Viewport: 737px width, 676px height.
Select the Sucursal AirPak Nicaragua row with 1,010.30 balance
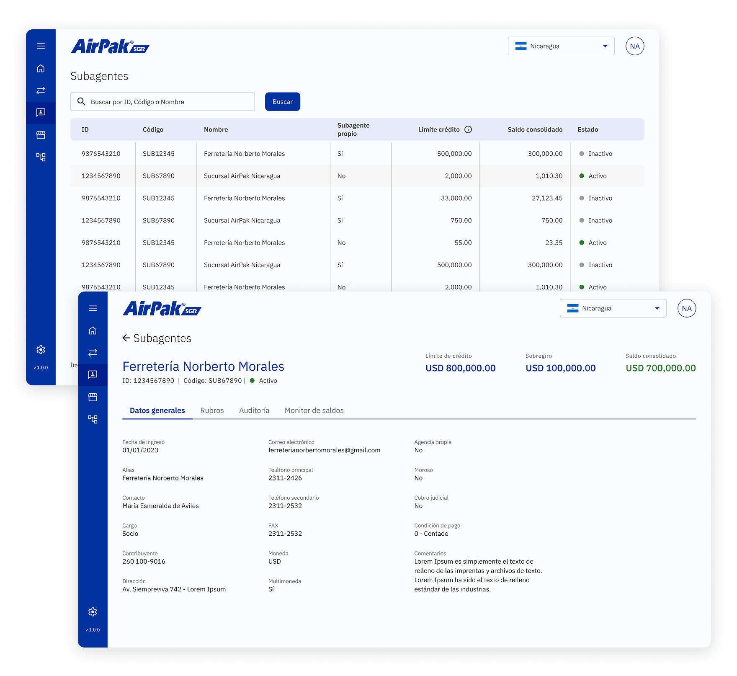(x=242, y=176)
